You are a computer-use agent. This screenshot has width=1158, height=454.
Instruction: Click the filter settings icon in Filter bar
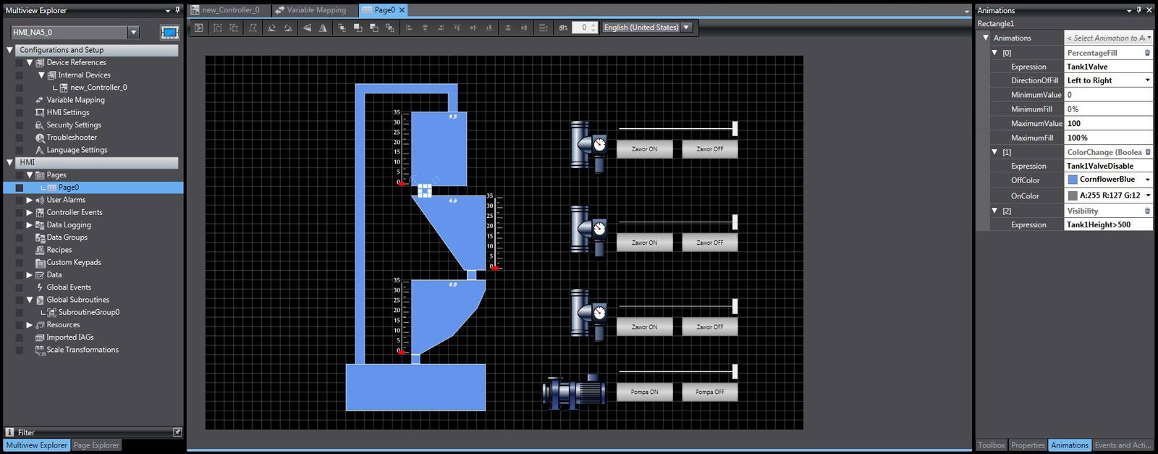coord(177,432)
